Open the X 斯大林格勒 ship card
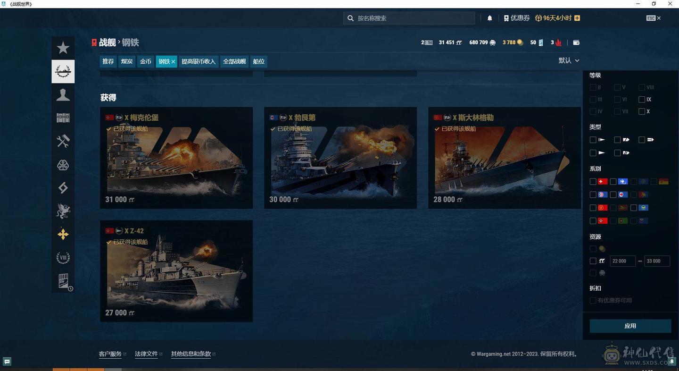Viewport: 679px width, 371px height. click(x=505, y=158)
